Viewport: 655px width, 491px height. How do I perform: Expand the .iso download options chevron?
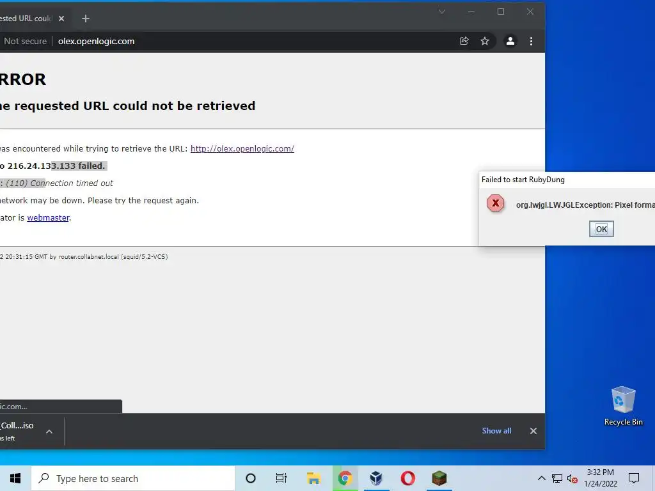tap(49, 432)
